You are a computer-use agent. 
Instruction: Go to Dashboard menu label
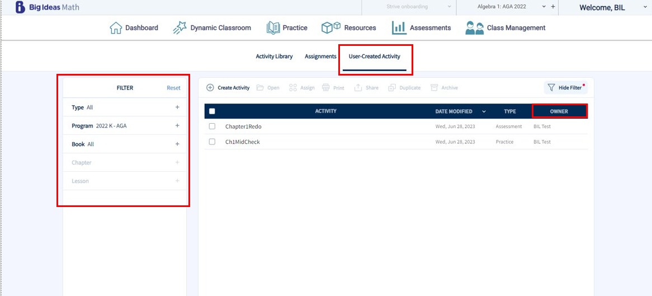click(x=142, y=28)
